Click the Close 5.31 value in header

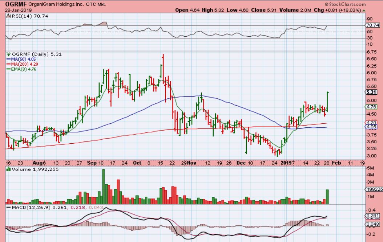click(264, 10)
